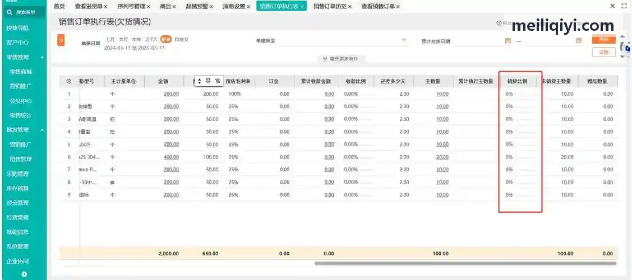
Task: Open the end date calendar icon for 预计交货日期
Action: click(x=579, y=41)
